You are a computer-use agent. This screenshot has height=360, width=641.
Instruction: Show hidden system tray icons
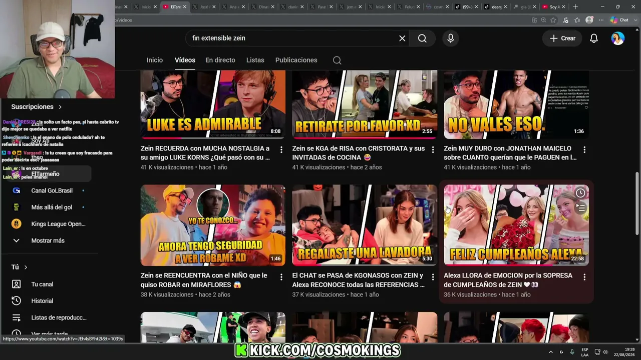(550, 352)
